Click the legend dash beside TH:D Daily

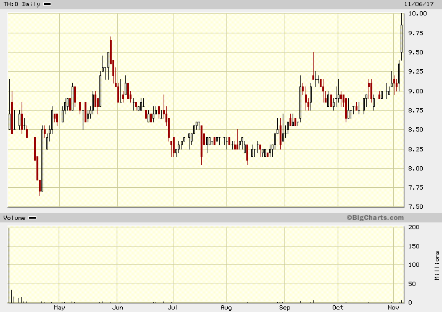pos(48,4)
